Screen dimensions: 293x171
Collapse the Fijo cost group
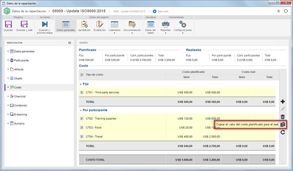(x=81, y=84)
